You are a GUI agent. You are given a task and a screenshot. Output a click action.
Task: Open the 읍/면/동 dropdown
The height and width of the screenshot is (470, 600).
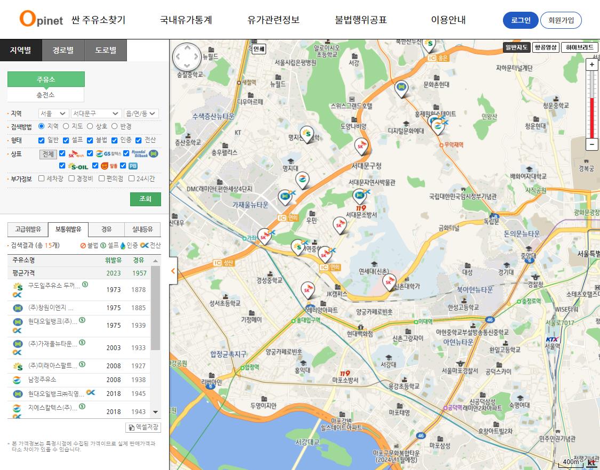pos(141,114)
